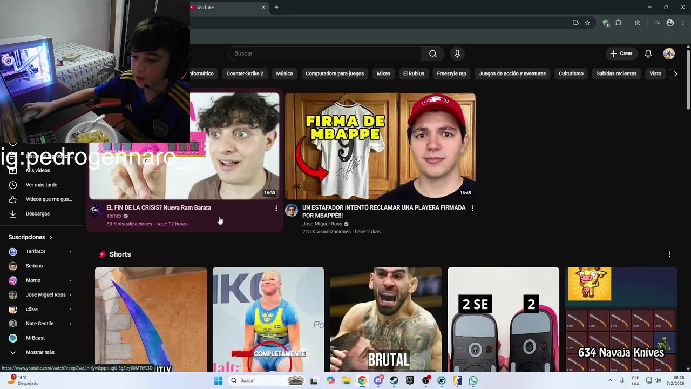This screenshot has height=389, width=691.
Task: Filter by Juegos de acción y aventuras
Action: [x=512, y=73]
